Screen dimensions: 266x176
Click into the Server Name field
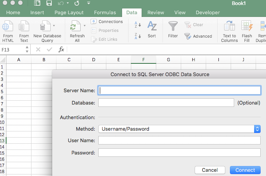(179, 91)
